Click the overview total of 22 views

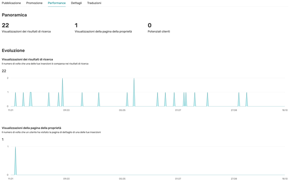[5, 25]
